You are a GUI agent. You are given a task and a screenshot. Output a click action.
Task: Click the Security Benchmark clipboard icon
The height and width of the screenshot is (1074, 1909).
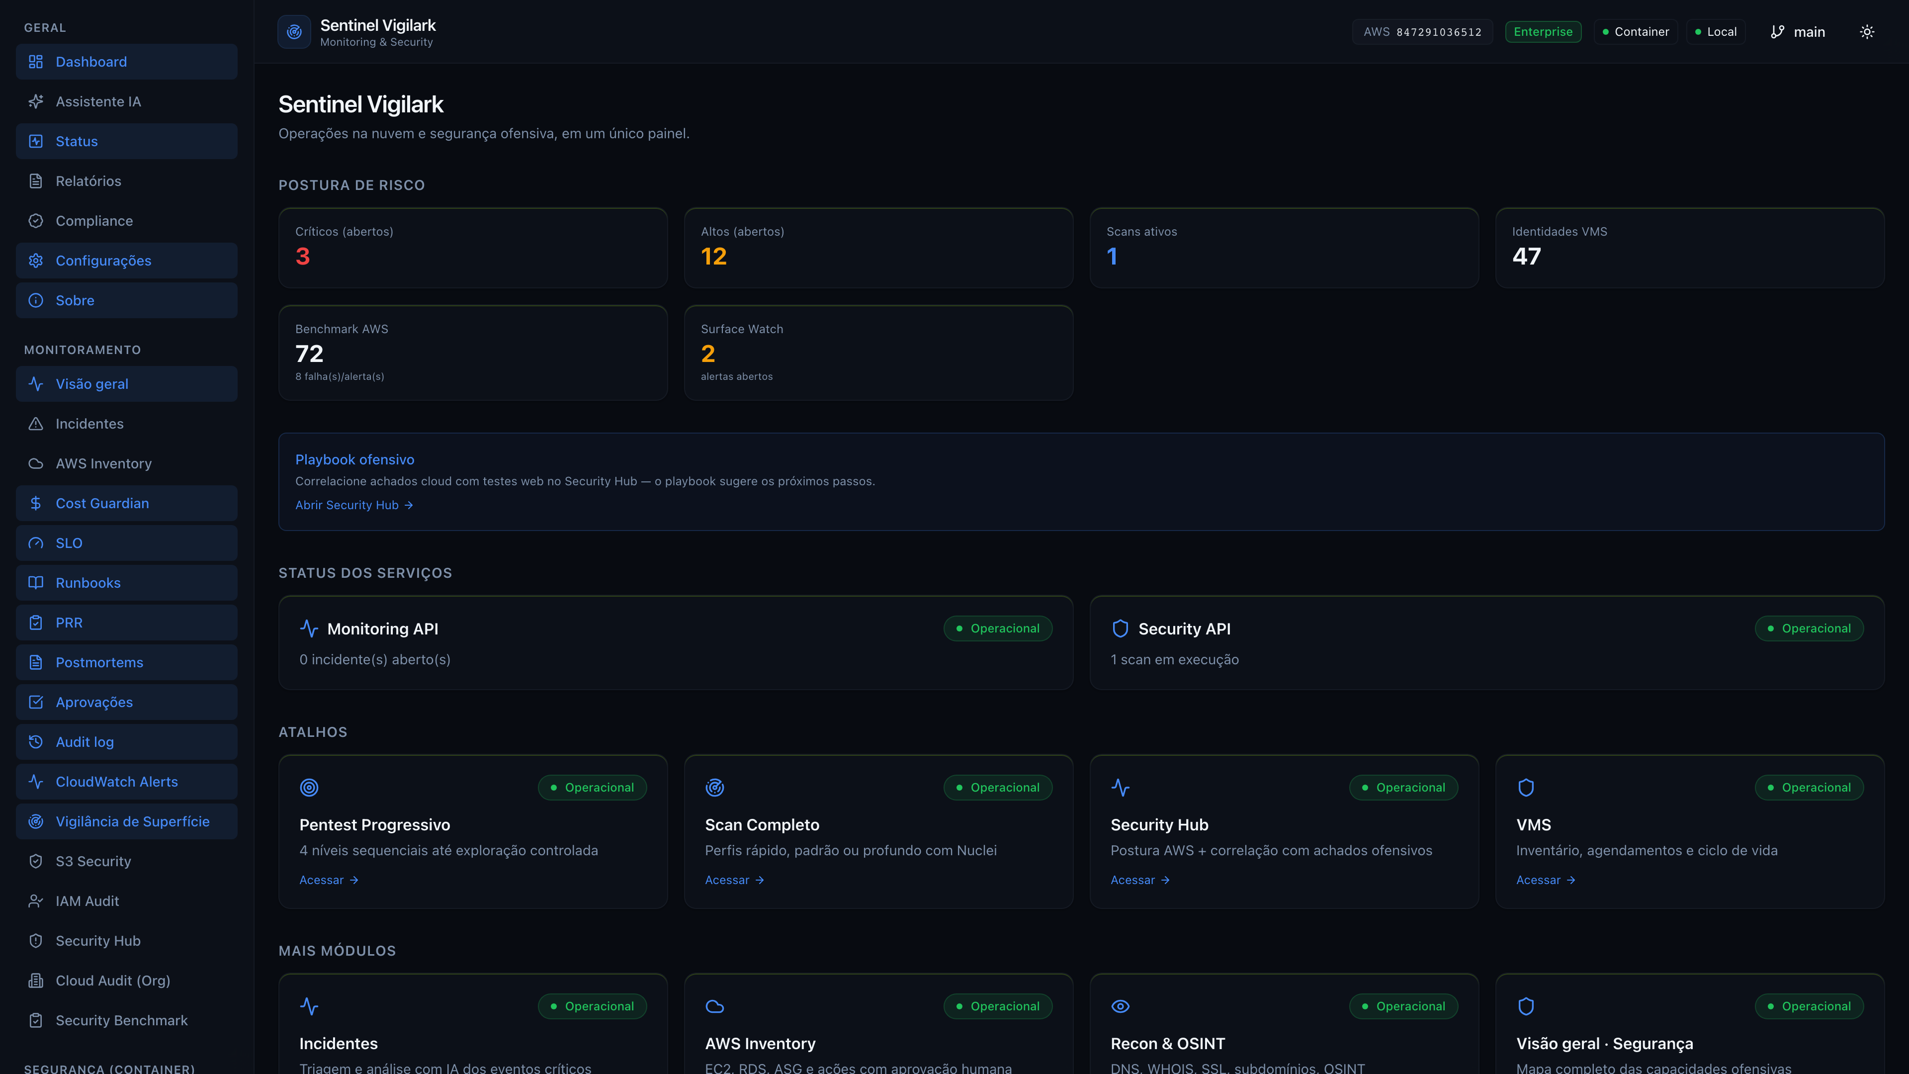point(36,1020)
